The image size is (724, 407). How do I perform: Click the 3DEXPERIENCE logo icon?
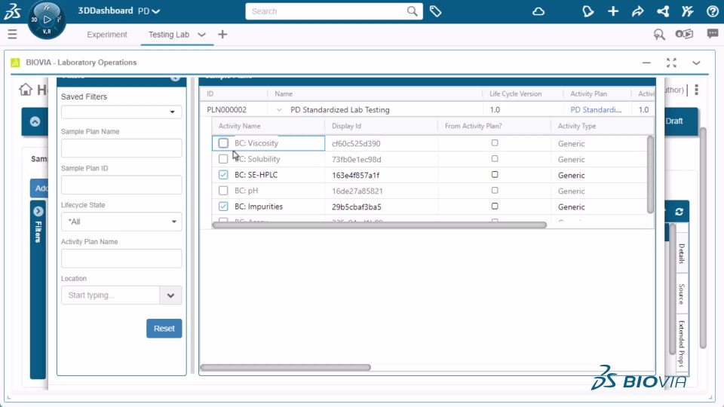(x=13, y=11)
